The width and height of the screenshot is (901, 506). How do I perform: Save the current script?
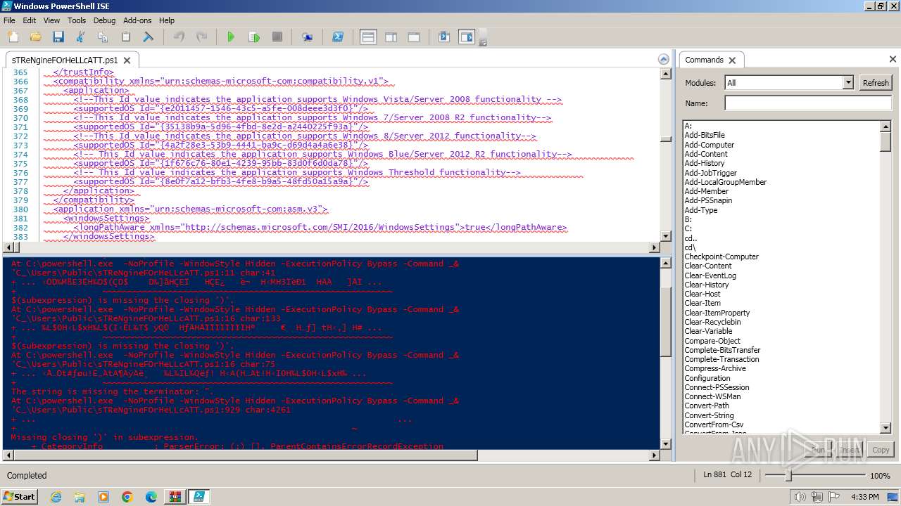[58, 37]
